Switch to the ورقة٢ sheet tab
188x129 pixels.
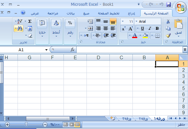[x=143, y=119]
